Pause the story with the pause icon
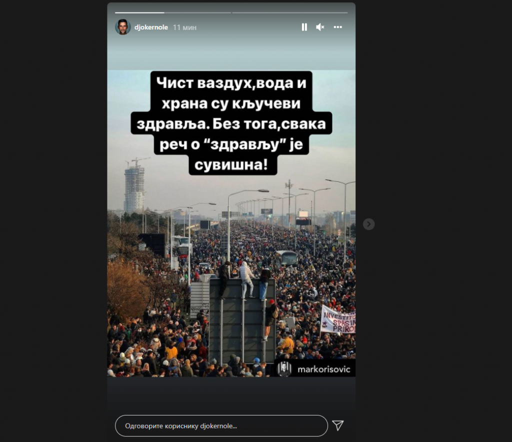The width and height of the screenshot is (512, 442). coord(304,27)
